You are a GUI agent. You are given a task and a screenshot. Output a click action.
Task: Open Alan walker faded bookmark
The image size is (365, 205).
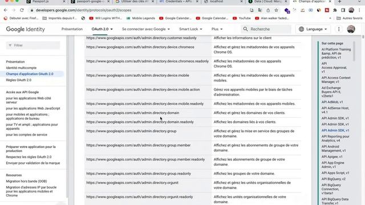click(272, 18)
